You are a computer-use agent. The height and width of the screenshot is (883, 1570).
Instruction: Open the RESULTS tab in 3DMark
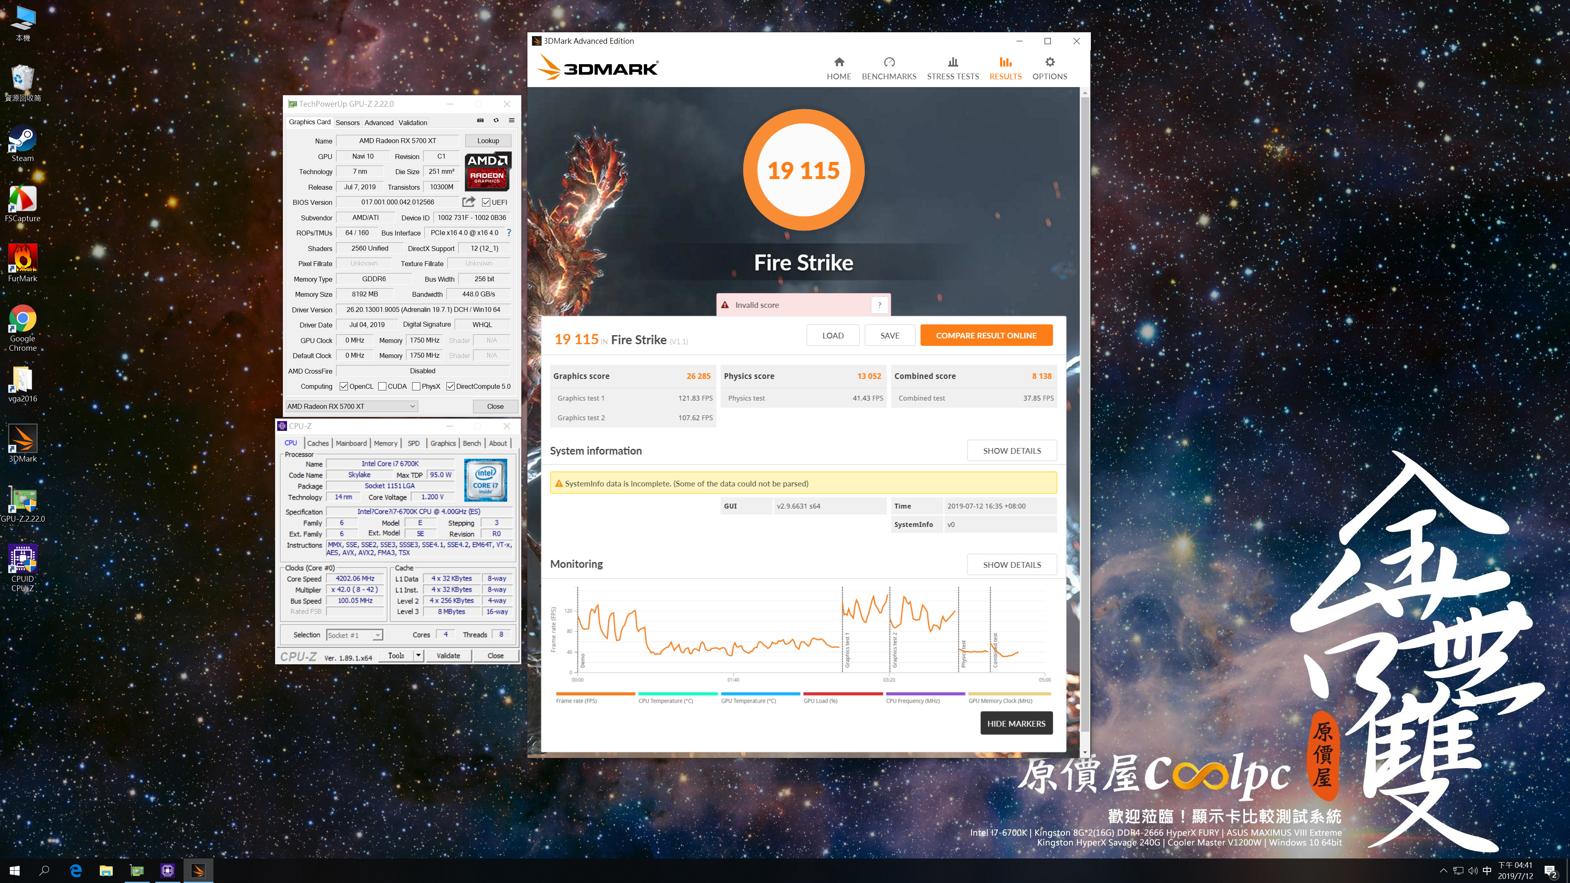click(x=1005, y=68)
